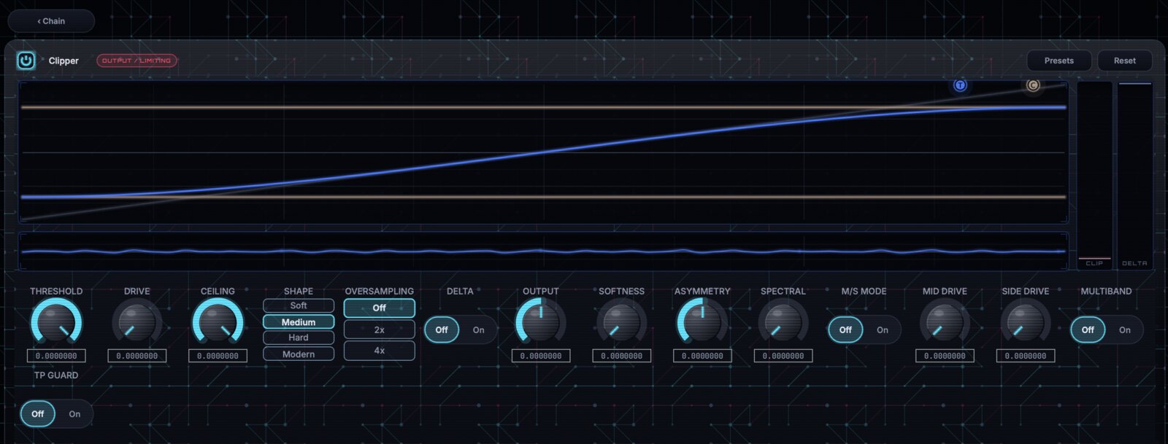Click the Spectral value field
The width and height of the screenshot is (1168, 444).
click(x=783, y=356)
